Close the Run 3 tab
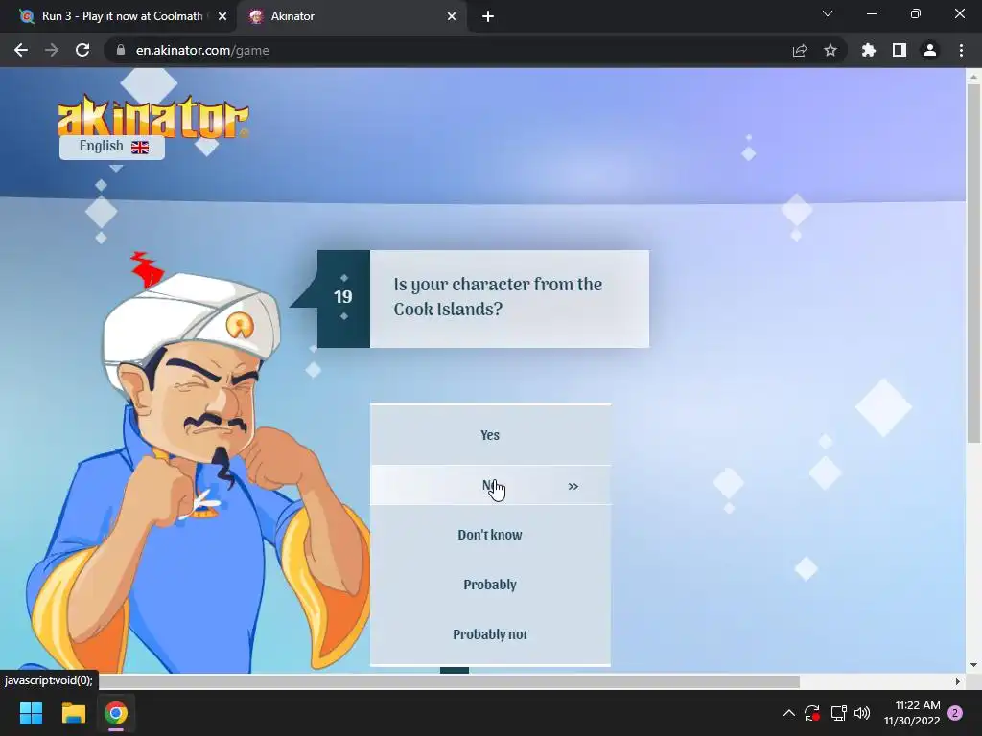 click(222, 16)
